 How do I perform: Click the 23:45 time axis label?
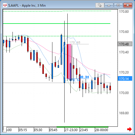pos(84,130)
